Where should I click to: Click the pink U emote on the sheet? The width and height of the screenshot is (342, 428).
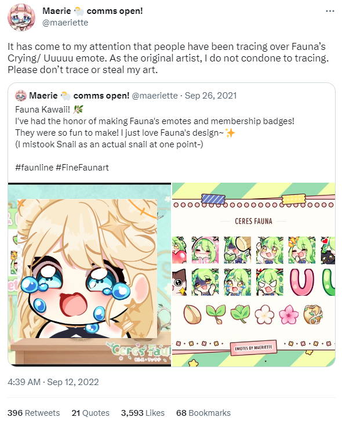pos(301,282)
